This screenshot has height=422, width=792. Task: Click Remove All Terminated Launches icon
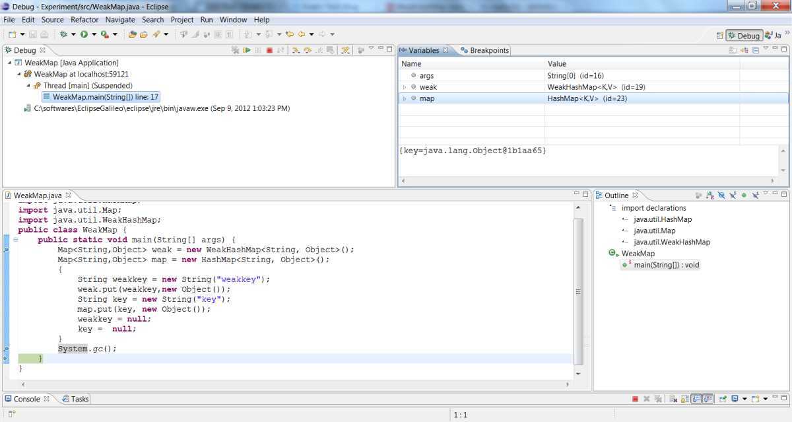coord(235,50)
